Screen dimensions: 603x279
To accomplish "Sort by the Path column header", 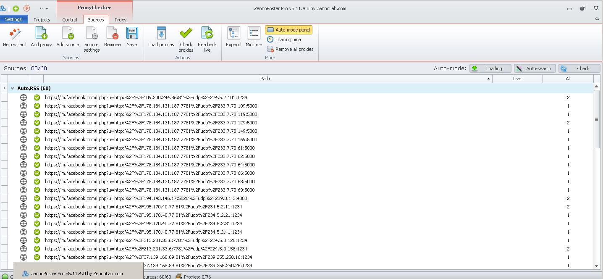I will 267,79.
